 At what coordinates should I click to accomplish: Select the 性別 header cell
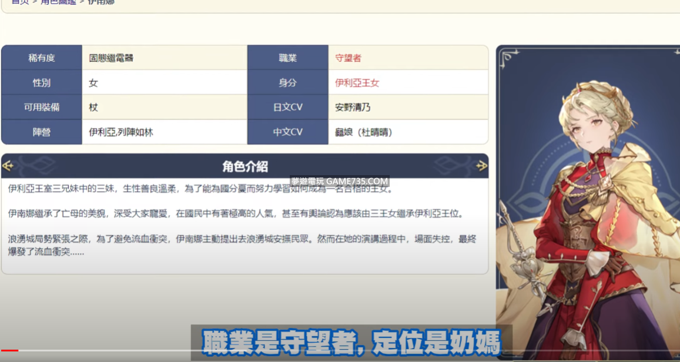(x=42, y=82)
